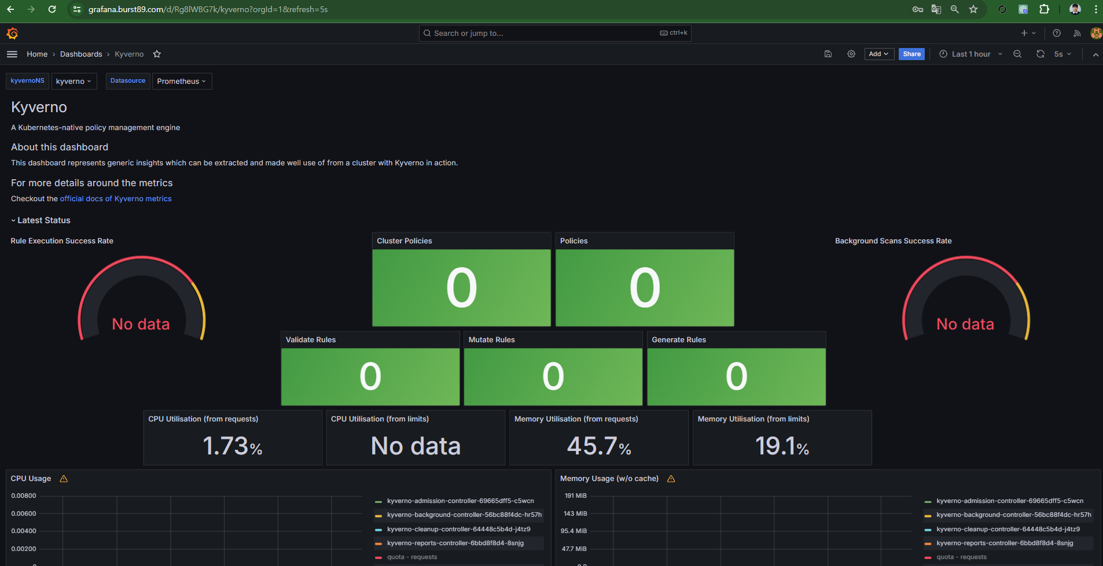Viewport: 1103px width, 566px height.
Task: Open the plus new item menu
Action: click(x=1028, y=34)
